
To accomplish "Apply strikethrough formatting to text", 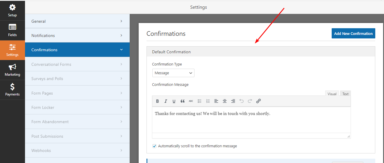I will (x=191, y=101).
